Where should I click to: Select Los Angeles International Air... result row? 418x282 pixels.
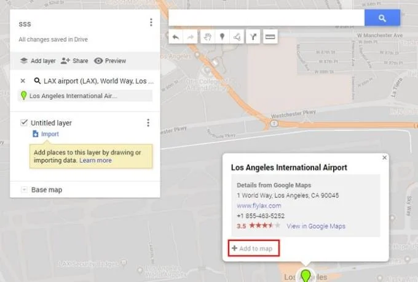coord(85,96)
